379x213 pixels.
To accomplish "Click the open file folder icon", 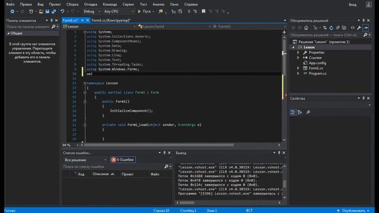I will [41, 11].
